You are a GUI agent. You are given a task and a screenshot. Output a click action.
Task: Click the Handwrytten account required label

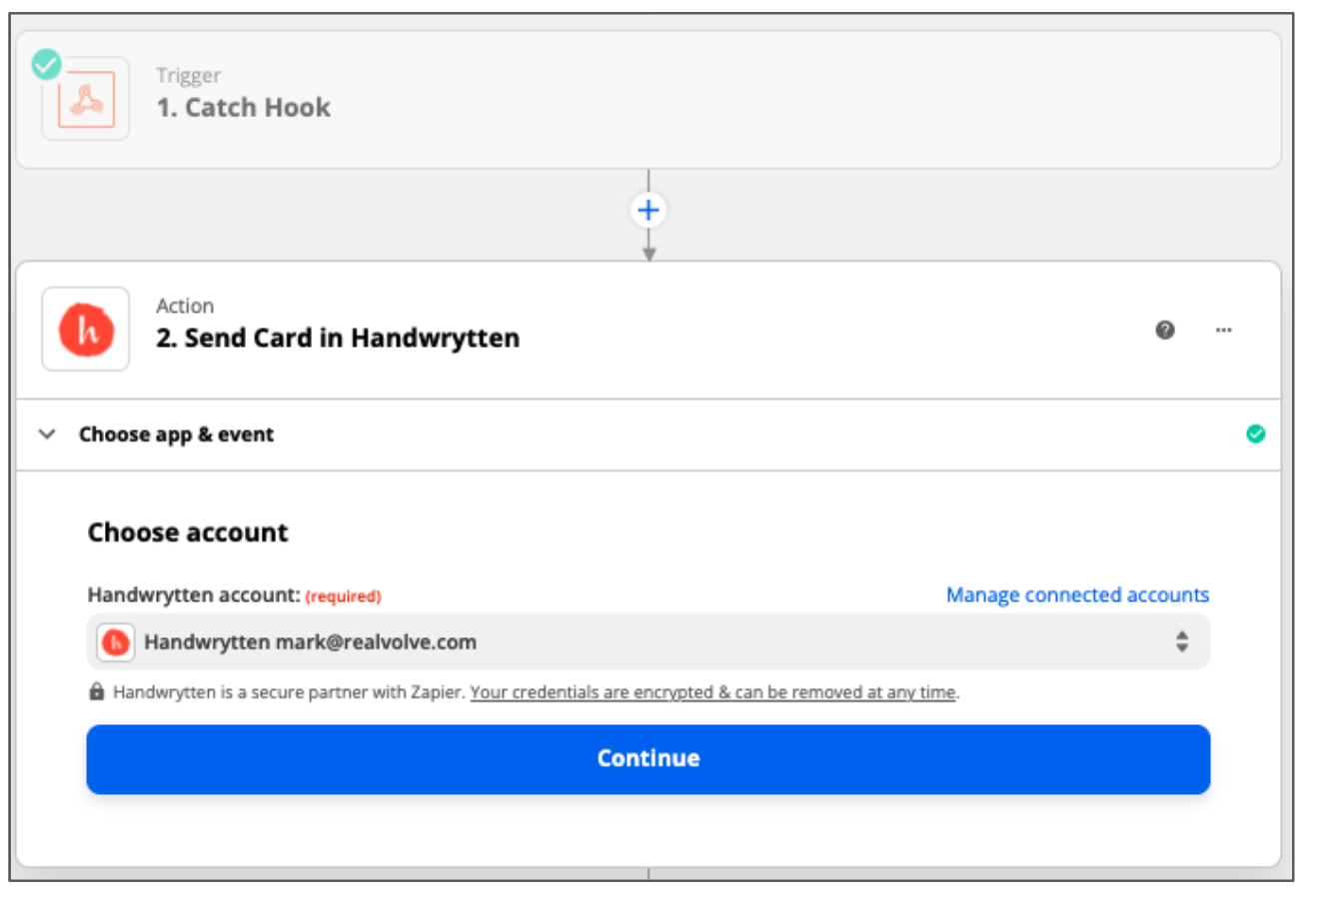tap(234, 595)
